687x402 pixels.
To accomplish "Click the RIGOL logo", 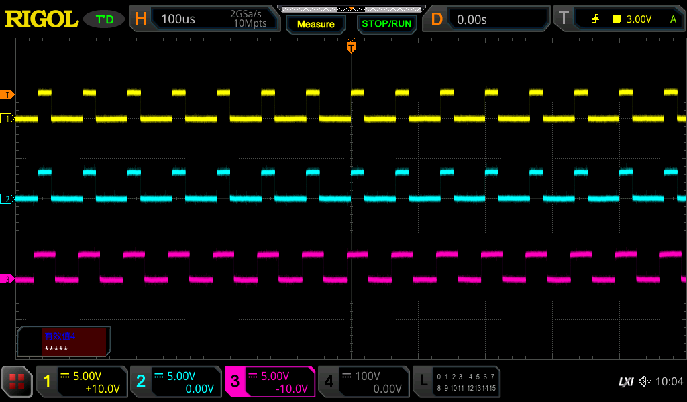I will click(x=42, y=19).
